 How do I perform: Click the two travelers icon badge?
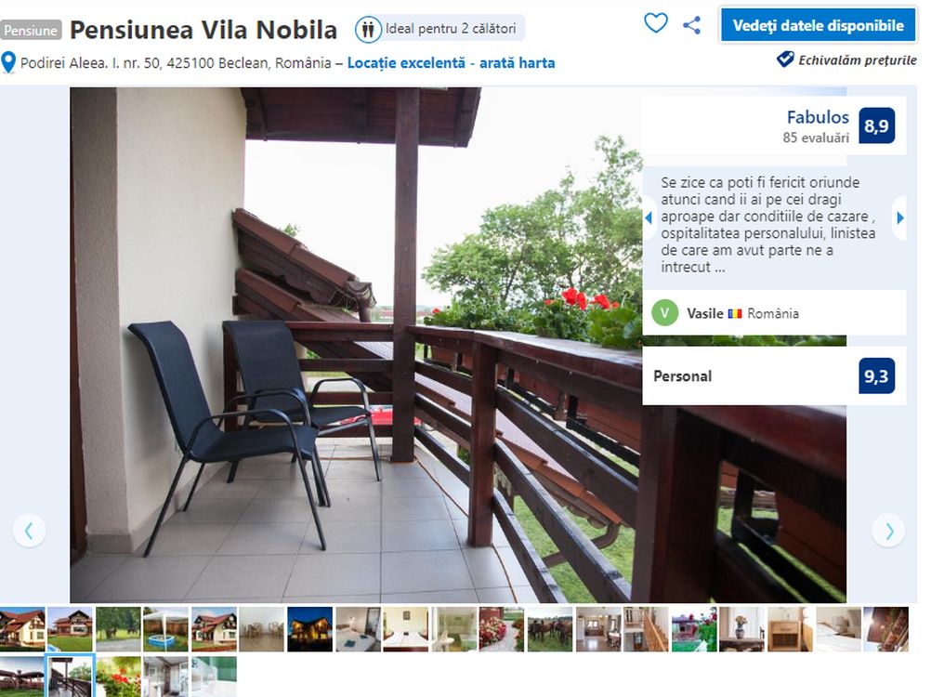click(x=368, y=29)
